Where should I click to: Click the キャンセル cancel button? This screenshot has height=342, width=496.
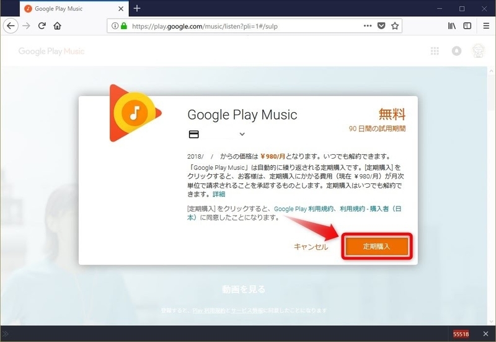pyautogui.click(x=311, y=247)
